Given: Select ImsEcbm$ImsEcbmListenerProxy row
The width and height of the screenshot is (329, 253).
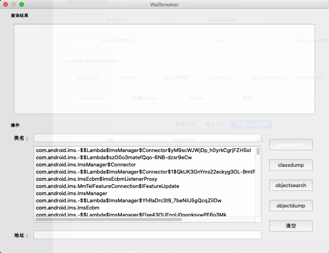Looking at the screenshot, I should pyautogui.click(x=145, y=179).
